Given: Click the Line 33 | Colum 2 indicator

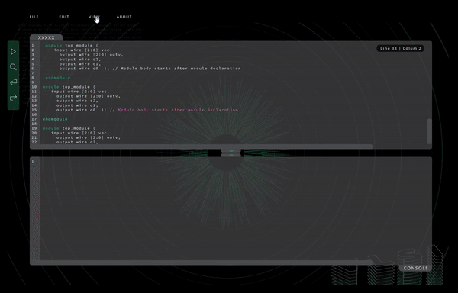Looking at the screenshot, I should click(400, 48).
